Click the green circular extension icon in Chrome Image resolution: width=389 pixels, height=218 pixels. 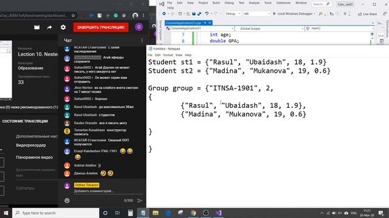[x=116, y=16]
